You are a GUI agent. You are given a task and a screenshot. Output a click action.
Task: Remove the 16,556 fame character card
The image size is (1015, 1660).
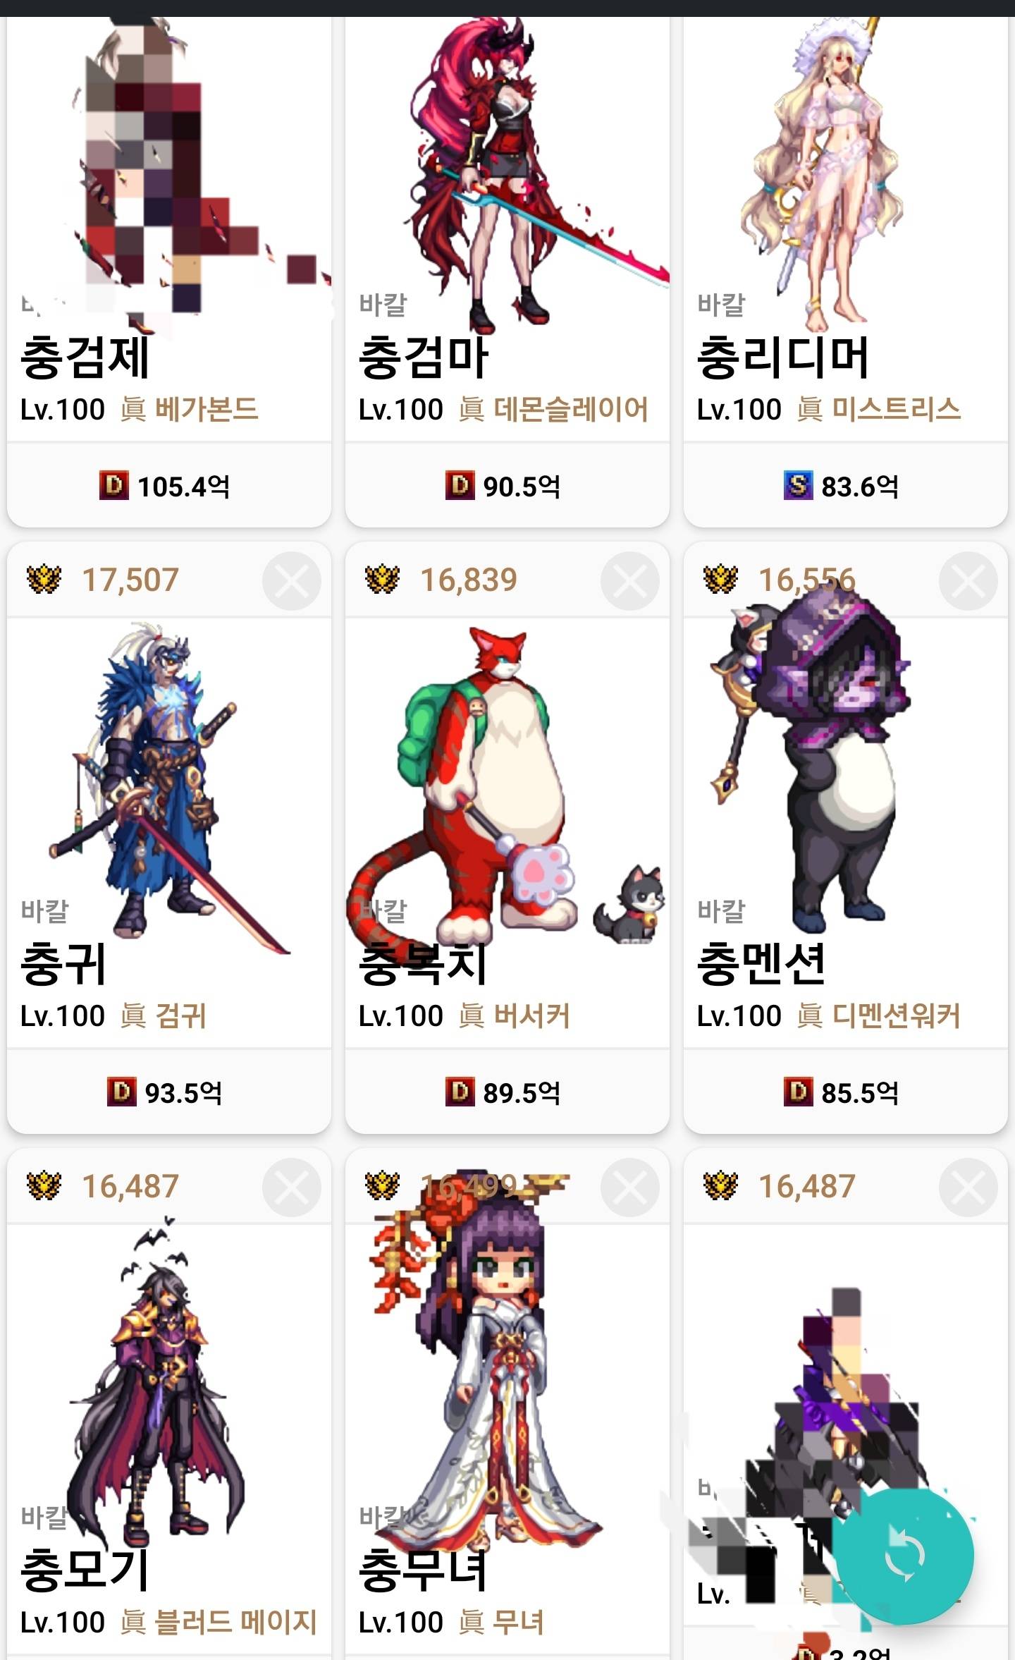coord(968,581)
